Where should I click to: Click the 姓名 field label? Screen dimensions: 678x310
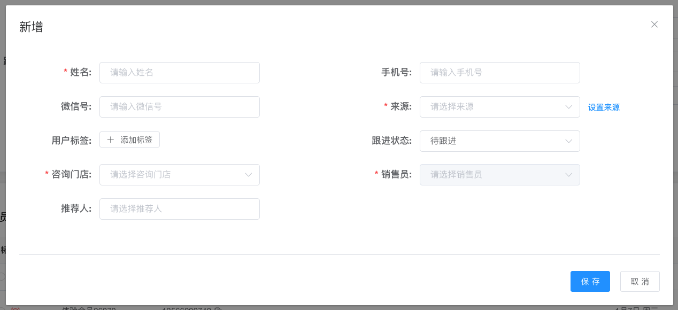(x=81, y=73)
